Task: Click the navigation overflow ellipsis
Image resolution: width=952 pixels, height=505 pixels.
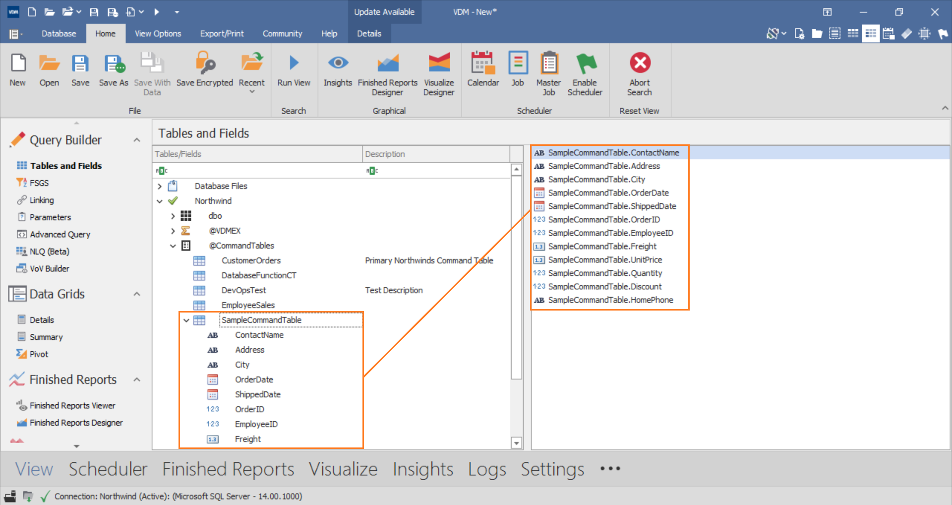Action: [x=610, y=469]
